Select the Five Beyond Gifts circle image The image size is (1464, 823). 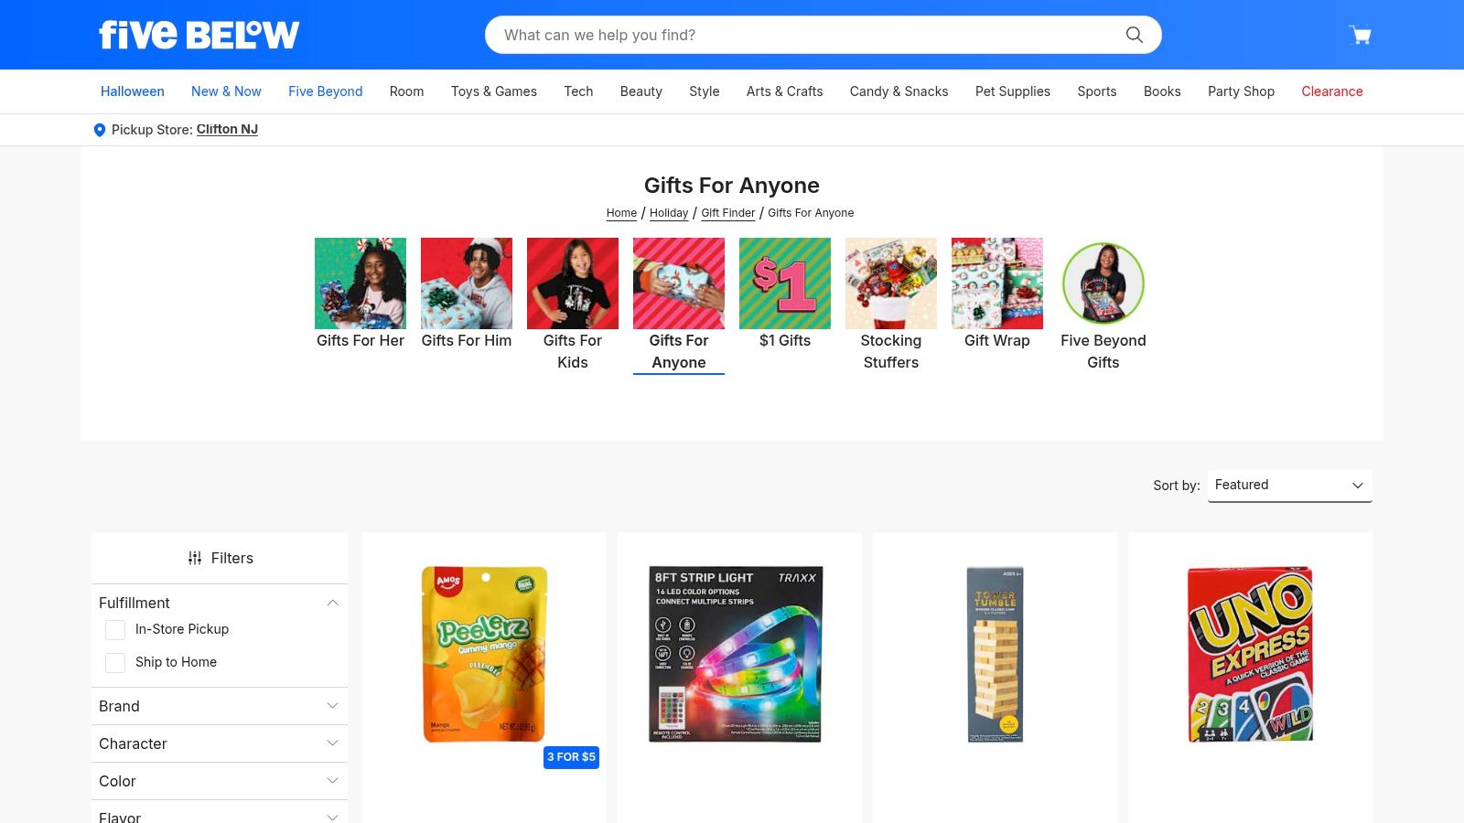tap(1103, 283)
